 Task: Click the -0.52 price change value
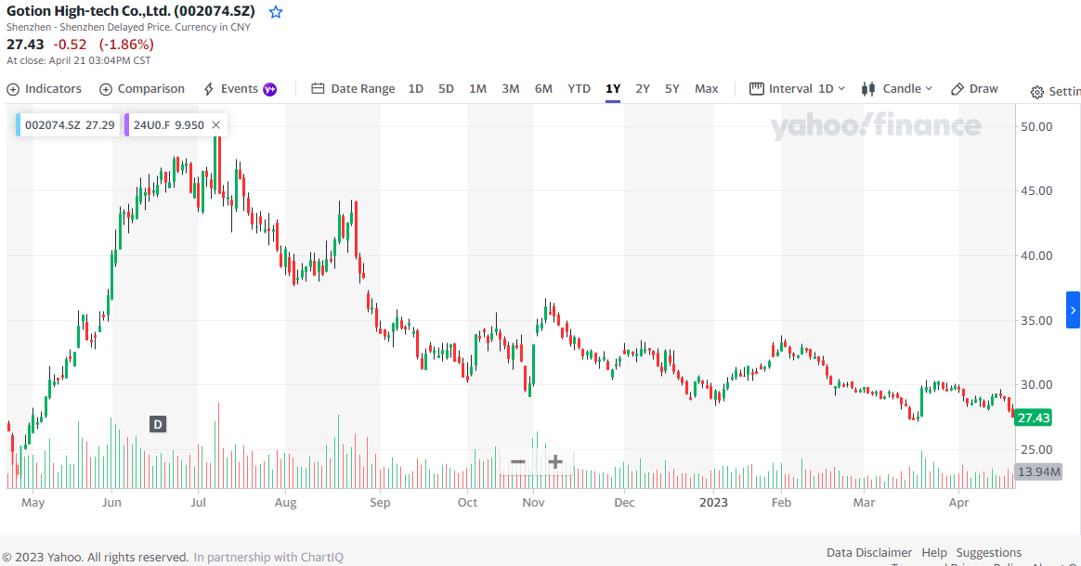click(70, 44)
